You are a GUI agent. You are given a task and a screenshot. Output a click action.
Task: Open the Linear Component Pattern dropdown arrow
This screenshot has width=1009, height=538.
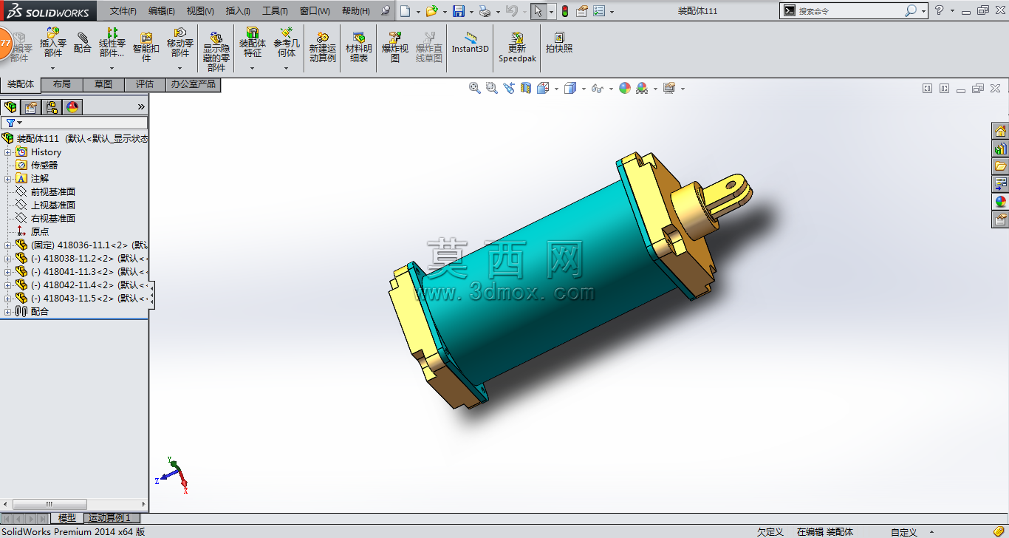(x=112, y=69)
